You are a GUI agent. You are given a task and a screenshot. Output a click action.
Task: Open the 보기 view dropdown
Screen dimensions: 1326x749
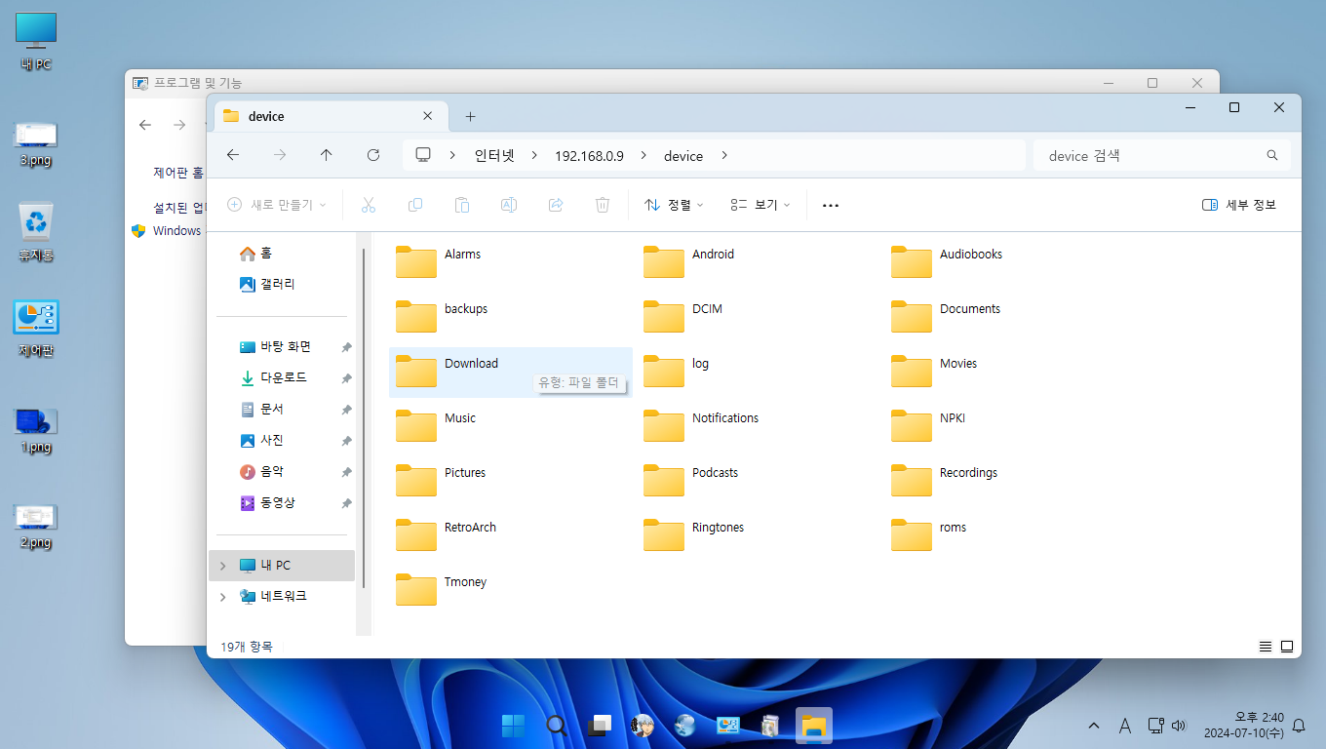click(760, 205)
